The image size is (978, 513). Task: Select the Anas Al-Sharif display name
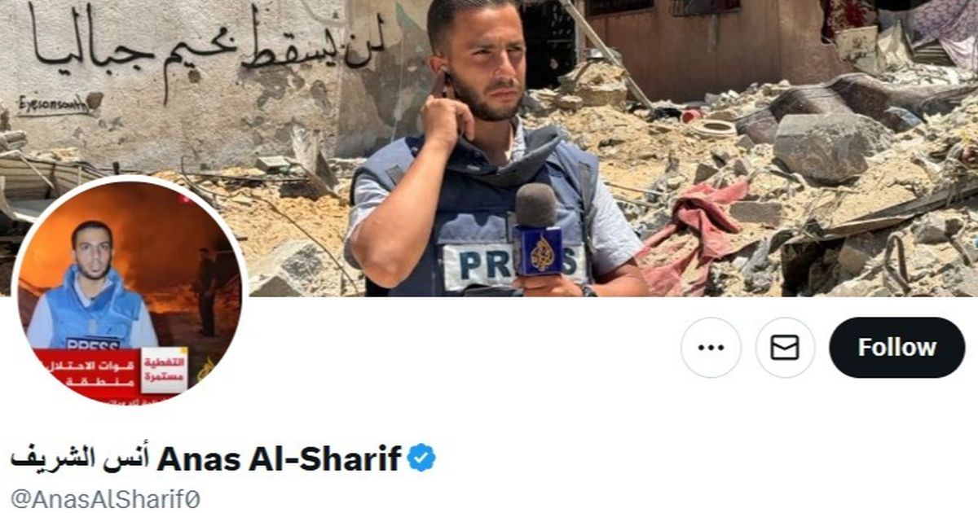tap(280, 458)
